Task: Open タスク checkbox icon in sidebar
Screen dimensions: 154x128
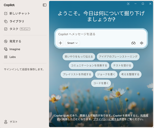Action: point(6,29)
